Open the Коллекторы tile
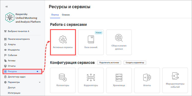 click(63, 81)
